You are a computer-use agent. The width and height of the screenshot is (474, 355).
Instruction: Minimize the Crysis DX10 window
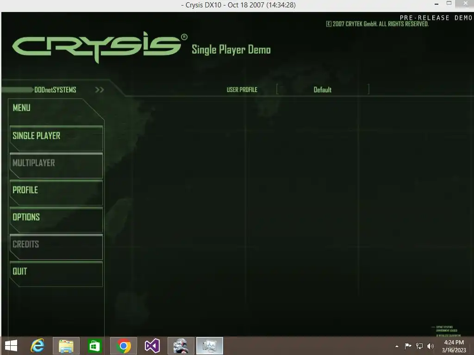pyautogui.click(x=436, y=4)
